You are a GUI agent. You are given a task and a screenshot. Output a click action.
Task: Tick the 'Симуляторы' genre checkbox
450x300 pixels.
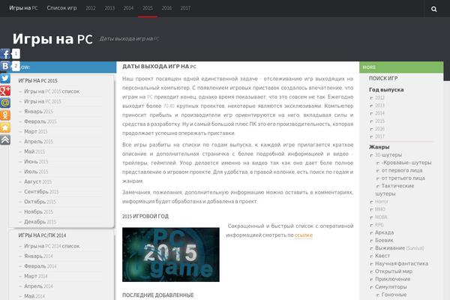371,287
